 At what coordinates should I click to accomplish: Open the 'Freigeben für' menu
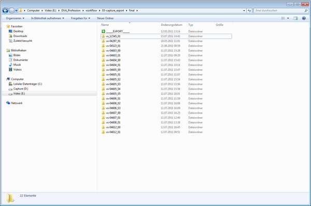pyautogui.click(x=80, y=18)
